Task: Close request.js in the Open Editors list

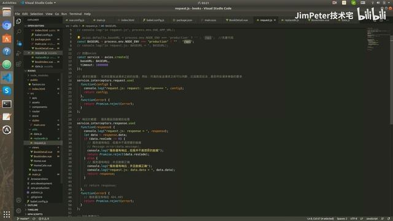Action: point(29,53)
